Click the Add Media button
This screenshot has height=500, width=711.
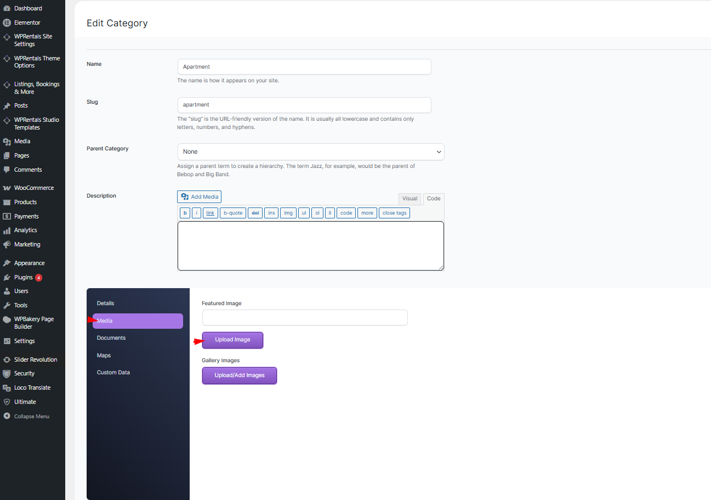(199, 197)
